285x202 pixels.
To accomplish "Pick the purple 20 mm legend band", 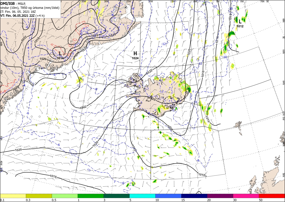I will (220, 196).
